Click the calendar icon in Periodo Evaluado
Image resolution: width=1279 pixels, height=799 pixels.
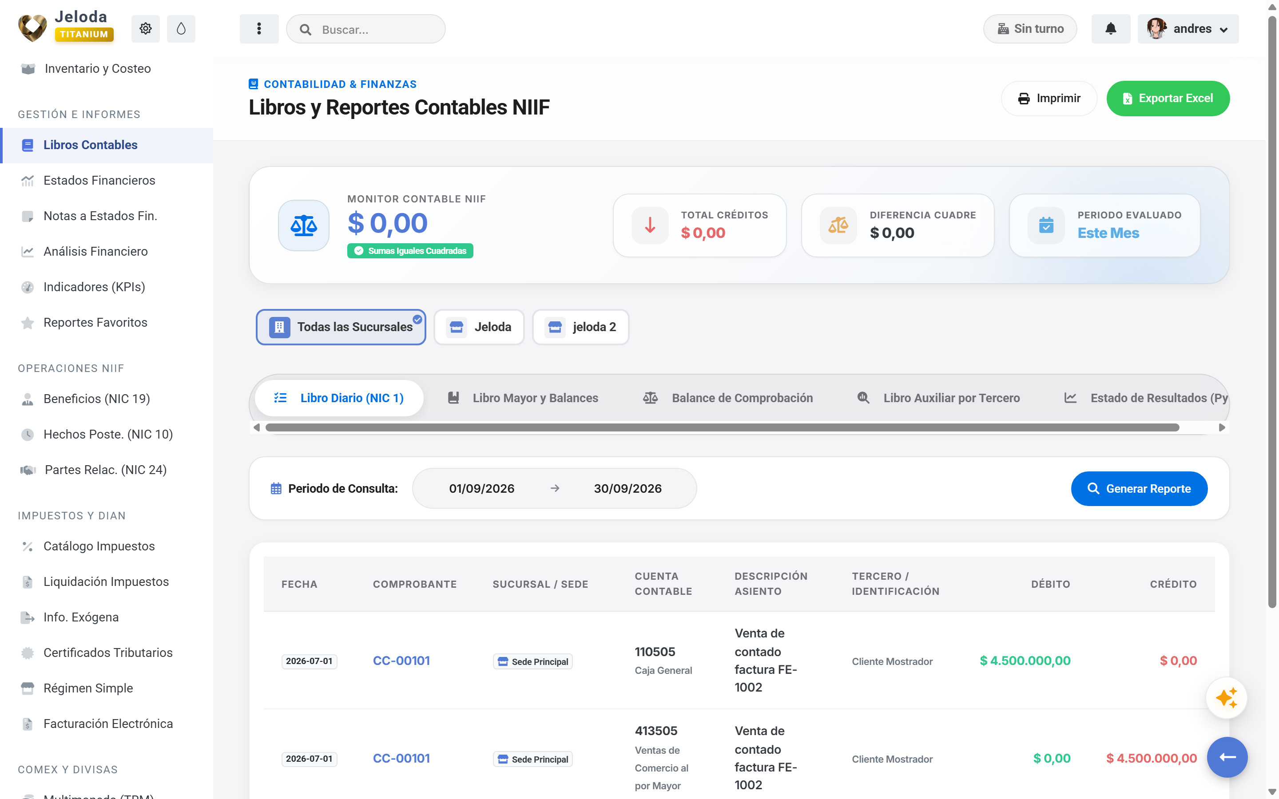1046,225
